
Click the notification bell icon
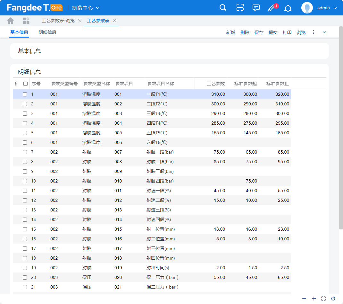pyautogui.click(x=288, y=8)
